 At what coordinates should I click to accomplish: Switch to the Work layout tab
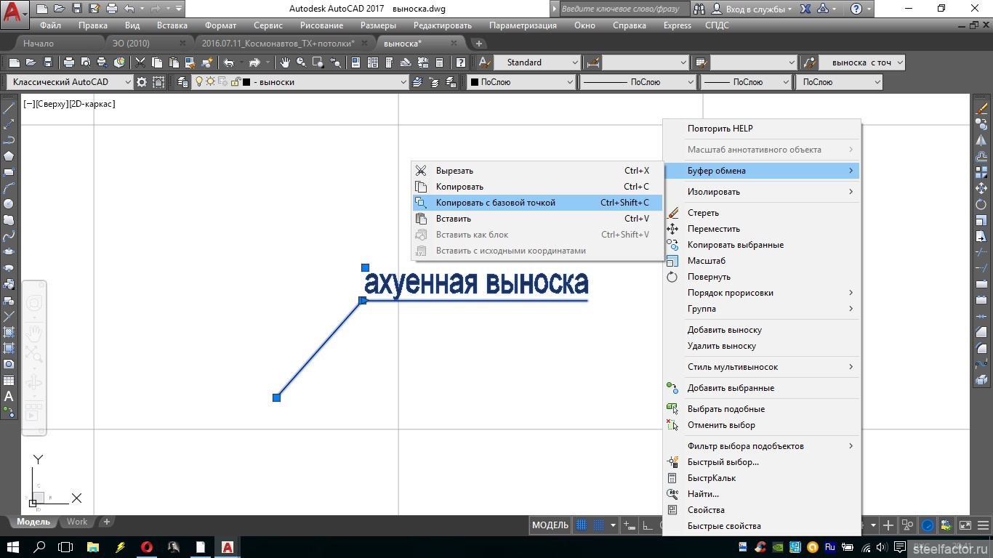tap(77, 522)
